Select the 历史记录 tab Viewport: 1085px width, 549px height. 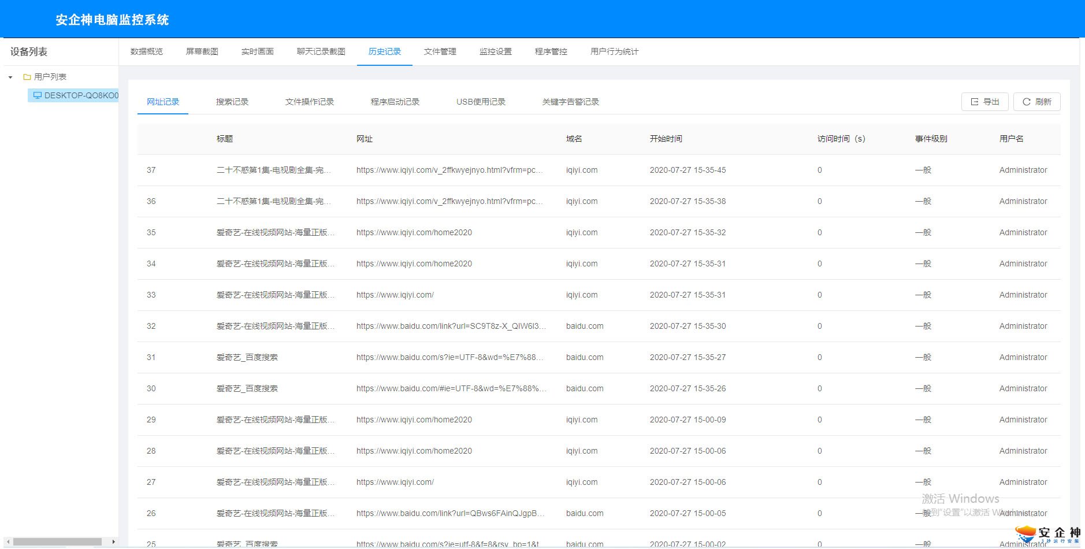[x=385, y=51]
